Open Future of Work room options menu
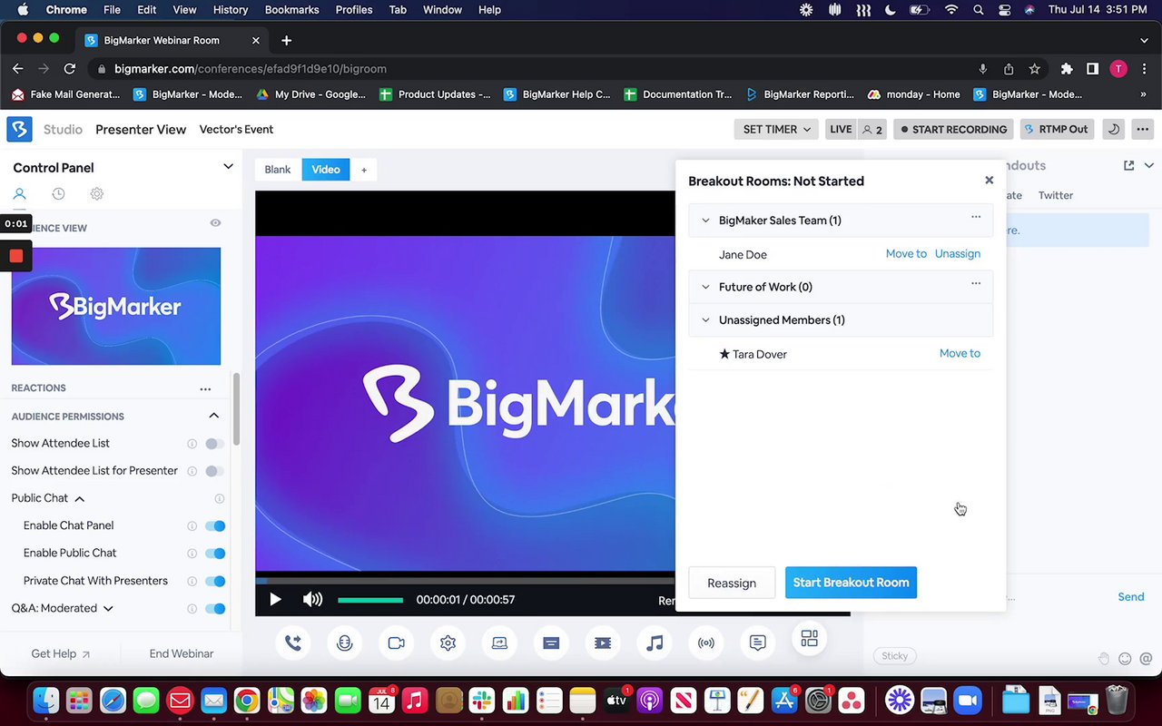 click(x=976, y=283)
